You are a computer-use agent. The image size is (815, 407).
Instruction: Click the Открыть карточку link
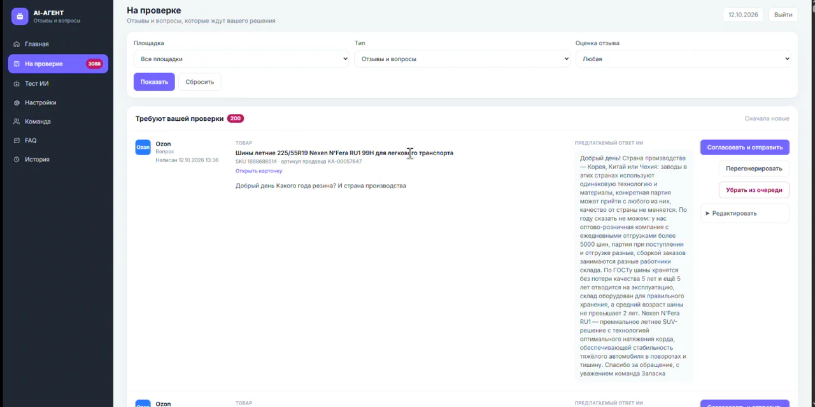point(259,171)
